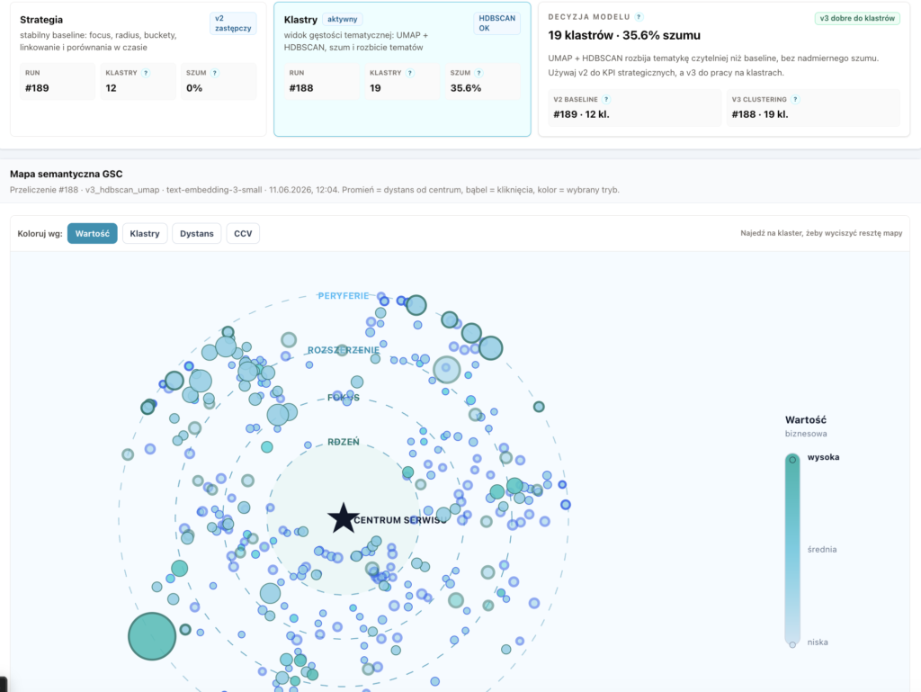921x692 pixels.
Task: Click the 'v2 zastępczy' badge
Action: (x=233, y=23)
